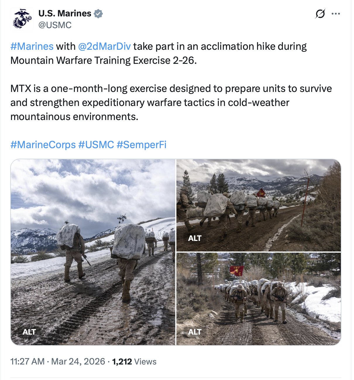Open the bottom-right photo with red flag
The image size is (354, 380).
258,299
